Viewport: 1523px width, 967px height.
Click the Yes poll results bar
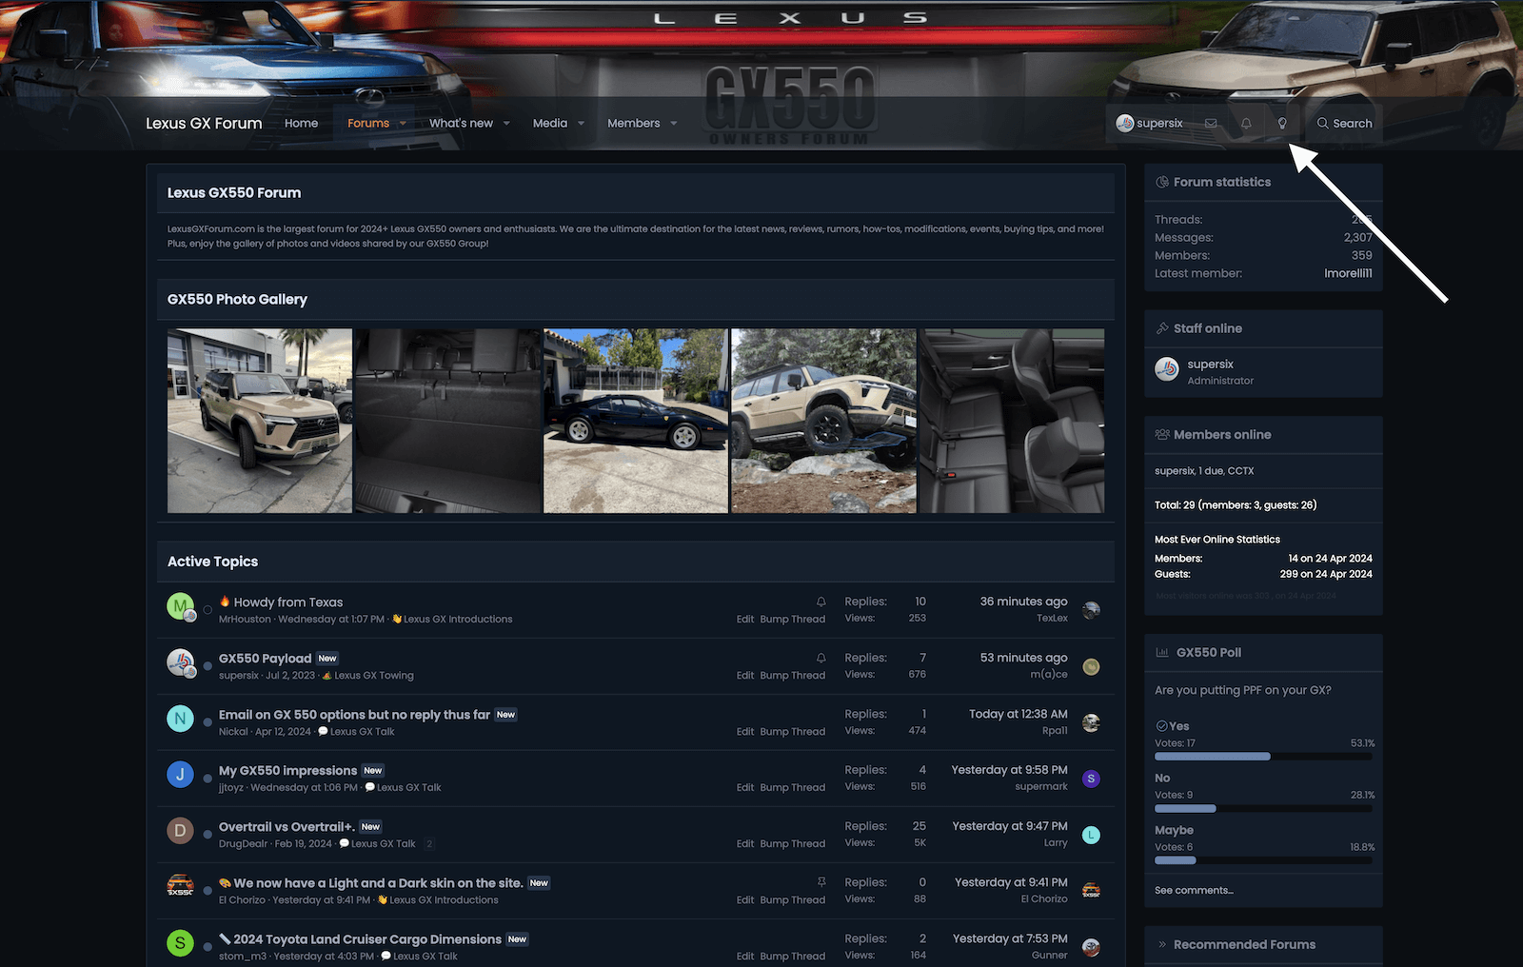click(1212, 757)
